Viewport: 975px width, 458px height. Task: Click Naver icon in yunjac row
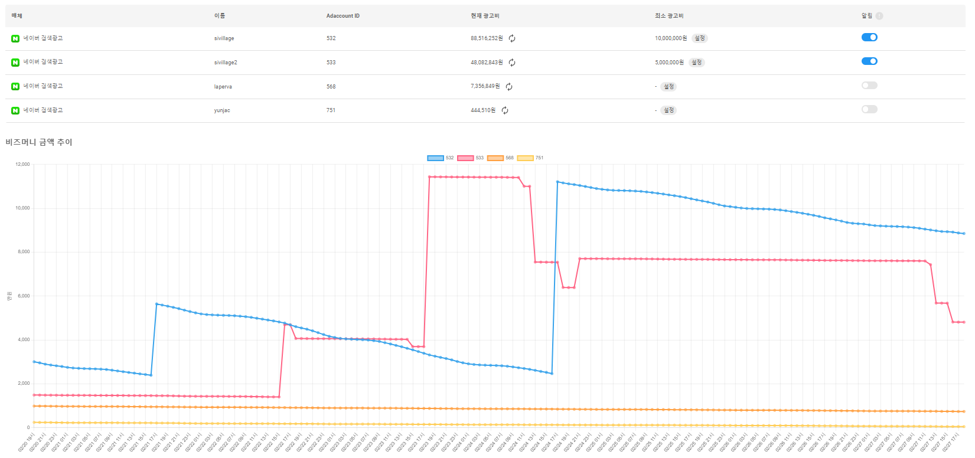[x=15, y=110]
